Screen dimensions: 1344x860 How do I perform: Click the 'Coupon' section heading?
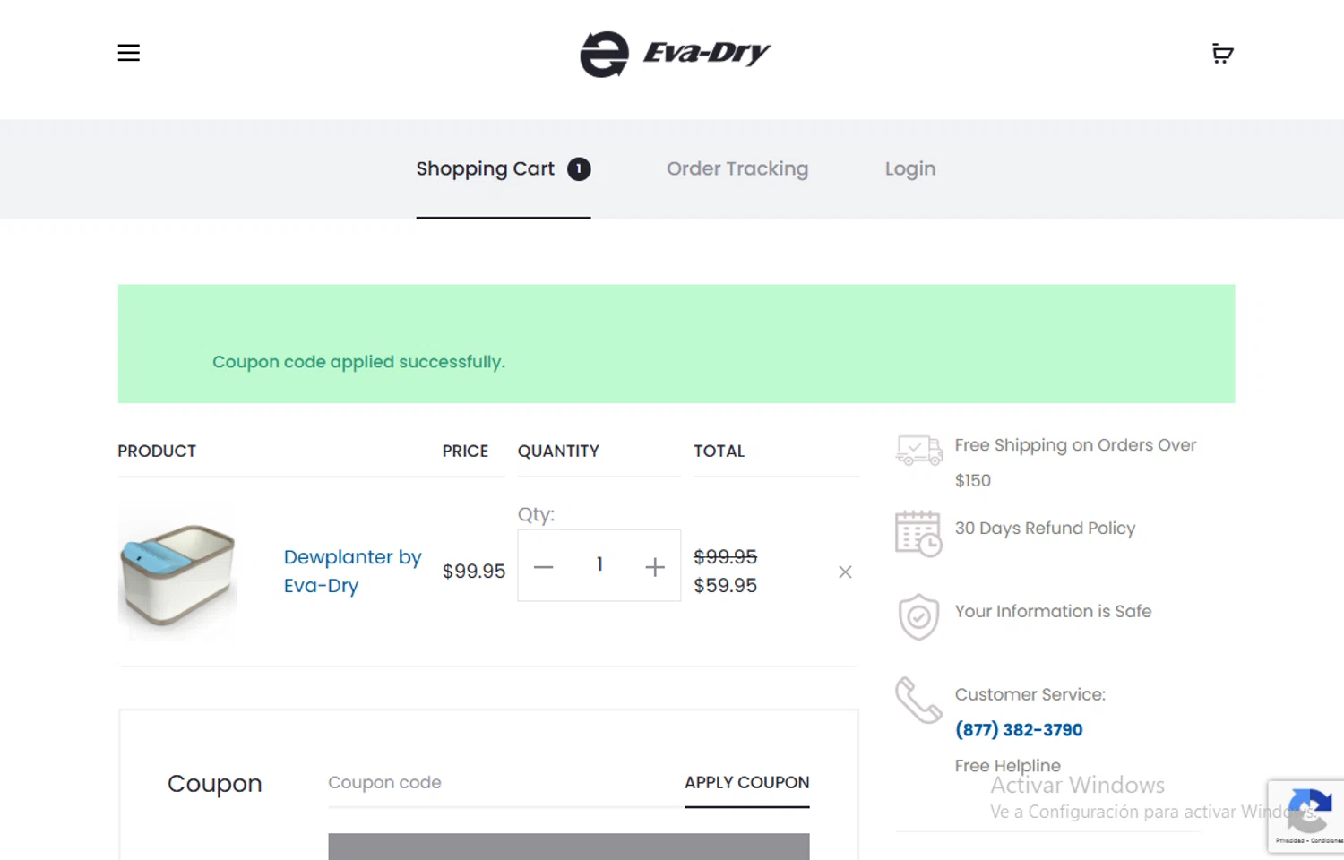coord(214,784)
